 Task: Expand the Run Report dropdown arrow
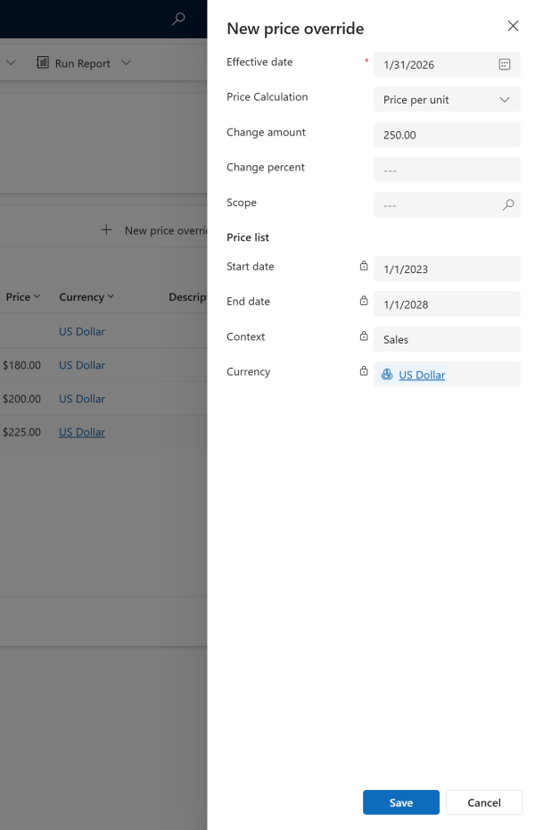(x=126, y=63)
